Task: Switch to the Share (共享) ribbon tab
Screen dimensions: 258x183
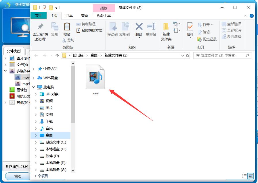Action: click(69, 16)
